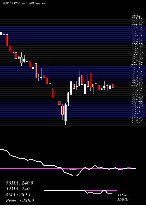
Task: Click the magenta signal line in the lower panel
Action: pyautogui.click(x=68, y=168)
